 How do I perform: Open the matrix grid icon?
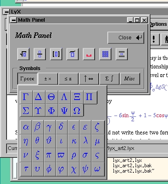(x=105, y=54)
